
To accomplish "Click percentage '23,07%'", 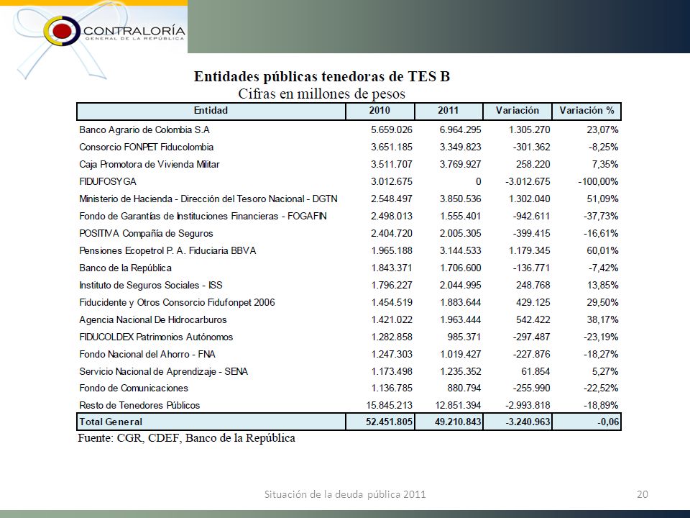I will point(602,130).
